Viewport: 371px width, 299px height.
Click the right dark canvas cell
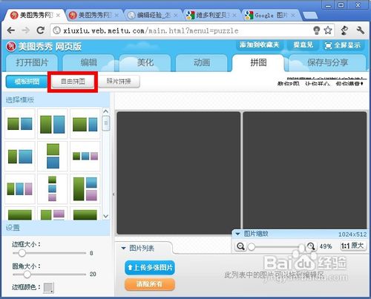(x=305, y=171)
